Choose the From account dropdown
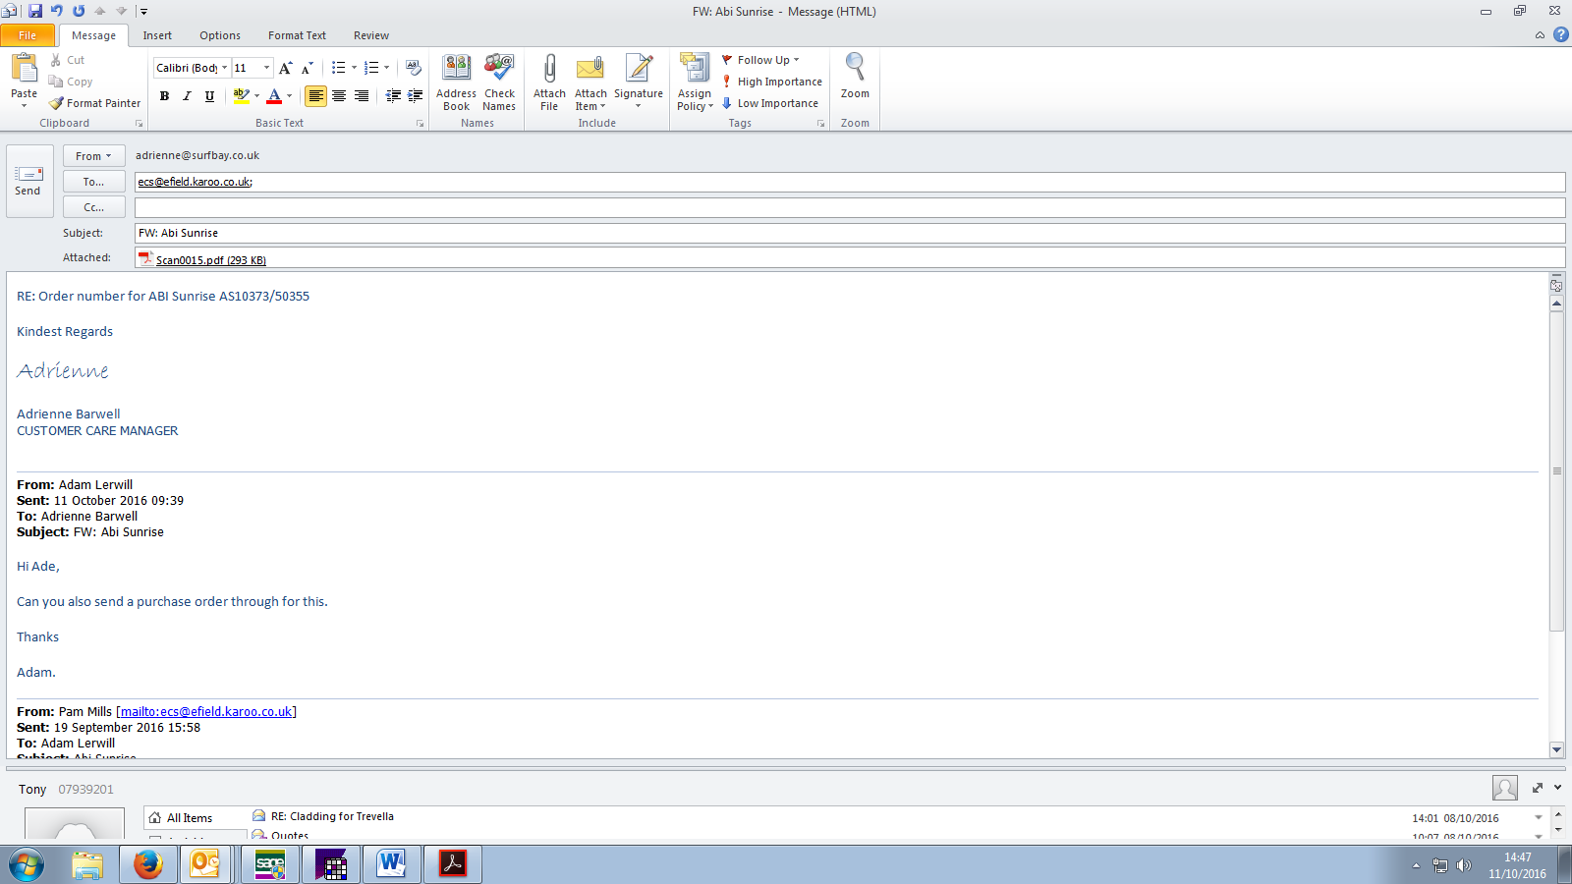The image size is (1572, 884). click(94, 156)
